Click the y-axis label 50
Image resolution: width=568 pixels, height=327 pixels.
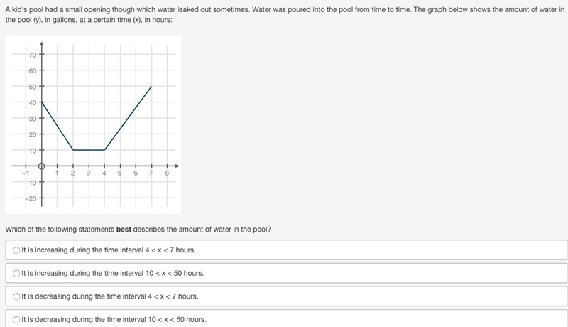[33, 87]
